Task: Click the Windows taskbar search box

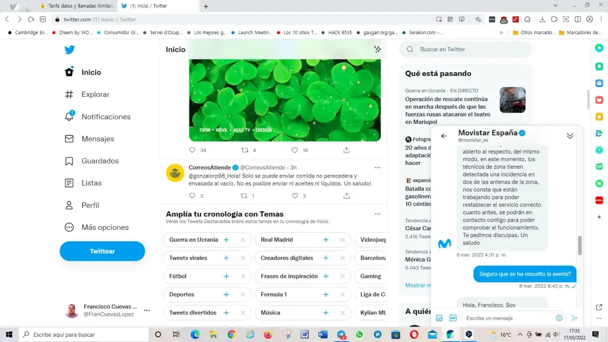Action: 84,334
